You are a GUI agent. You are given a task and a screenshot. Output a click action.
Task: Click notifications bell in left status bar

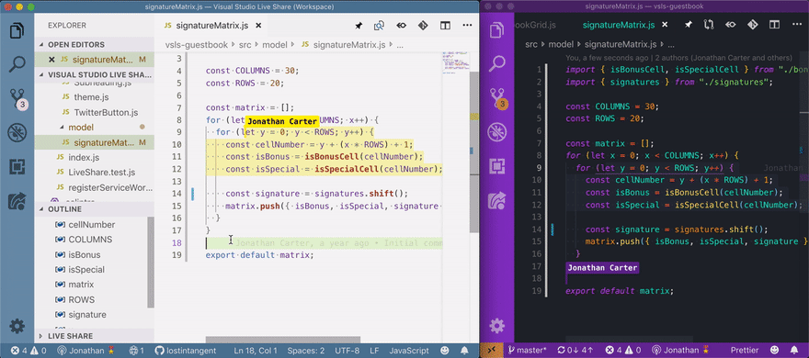pyautogui.click(x=465, y=351)
